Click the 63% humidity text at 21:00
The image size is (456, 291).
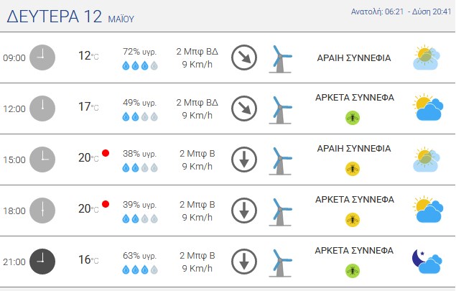(139, 256)
